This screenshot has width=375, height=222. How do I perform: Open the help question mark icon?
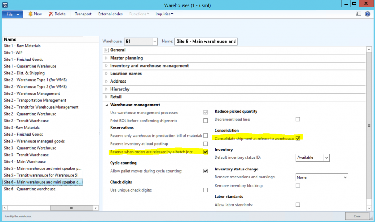tap(367, 14)
